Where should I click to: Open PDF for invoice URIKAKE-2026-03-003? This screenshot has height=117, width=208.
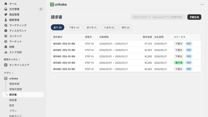(189, 63)
